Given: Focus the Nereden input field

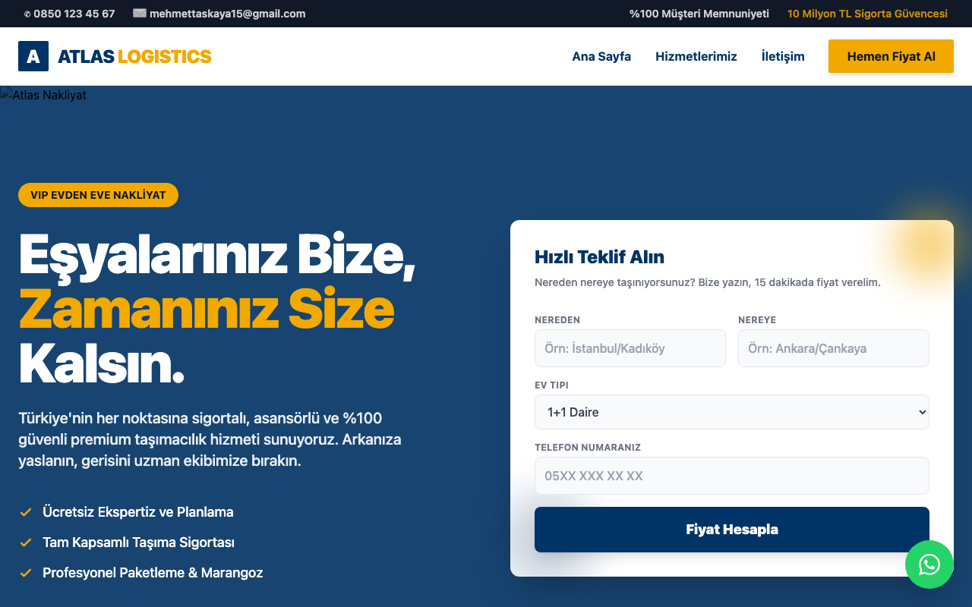Looking at the screenshot, I should (630, 348).
